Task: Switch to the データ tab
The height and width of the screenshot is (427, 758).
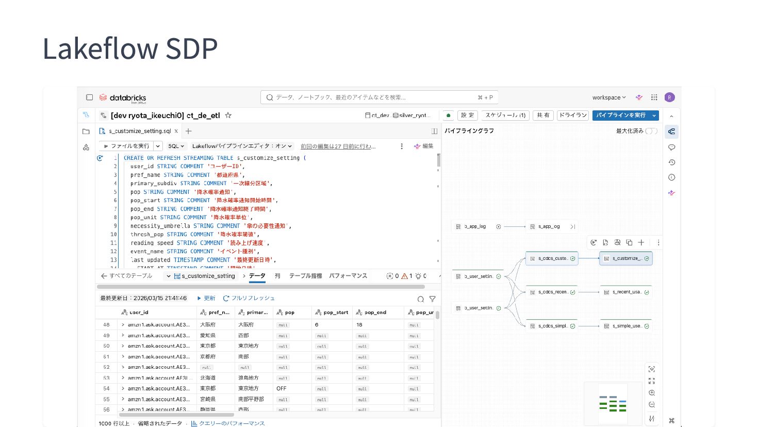Action: (x=257, y=276)
